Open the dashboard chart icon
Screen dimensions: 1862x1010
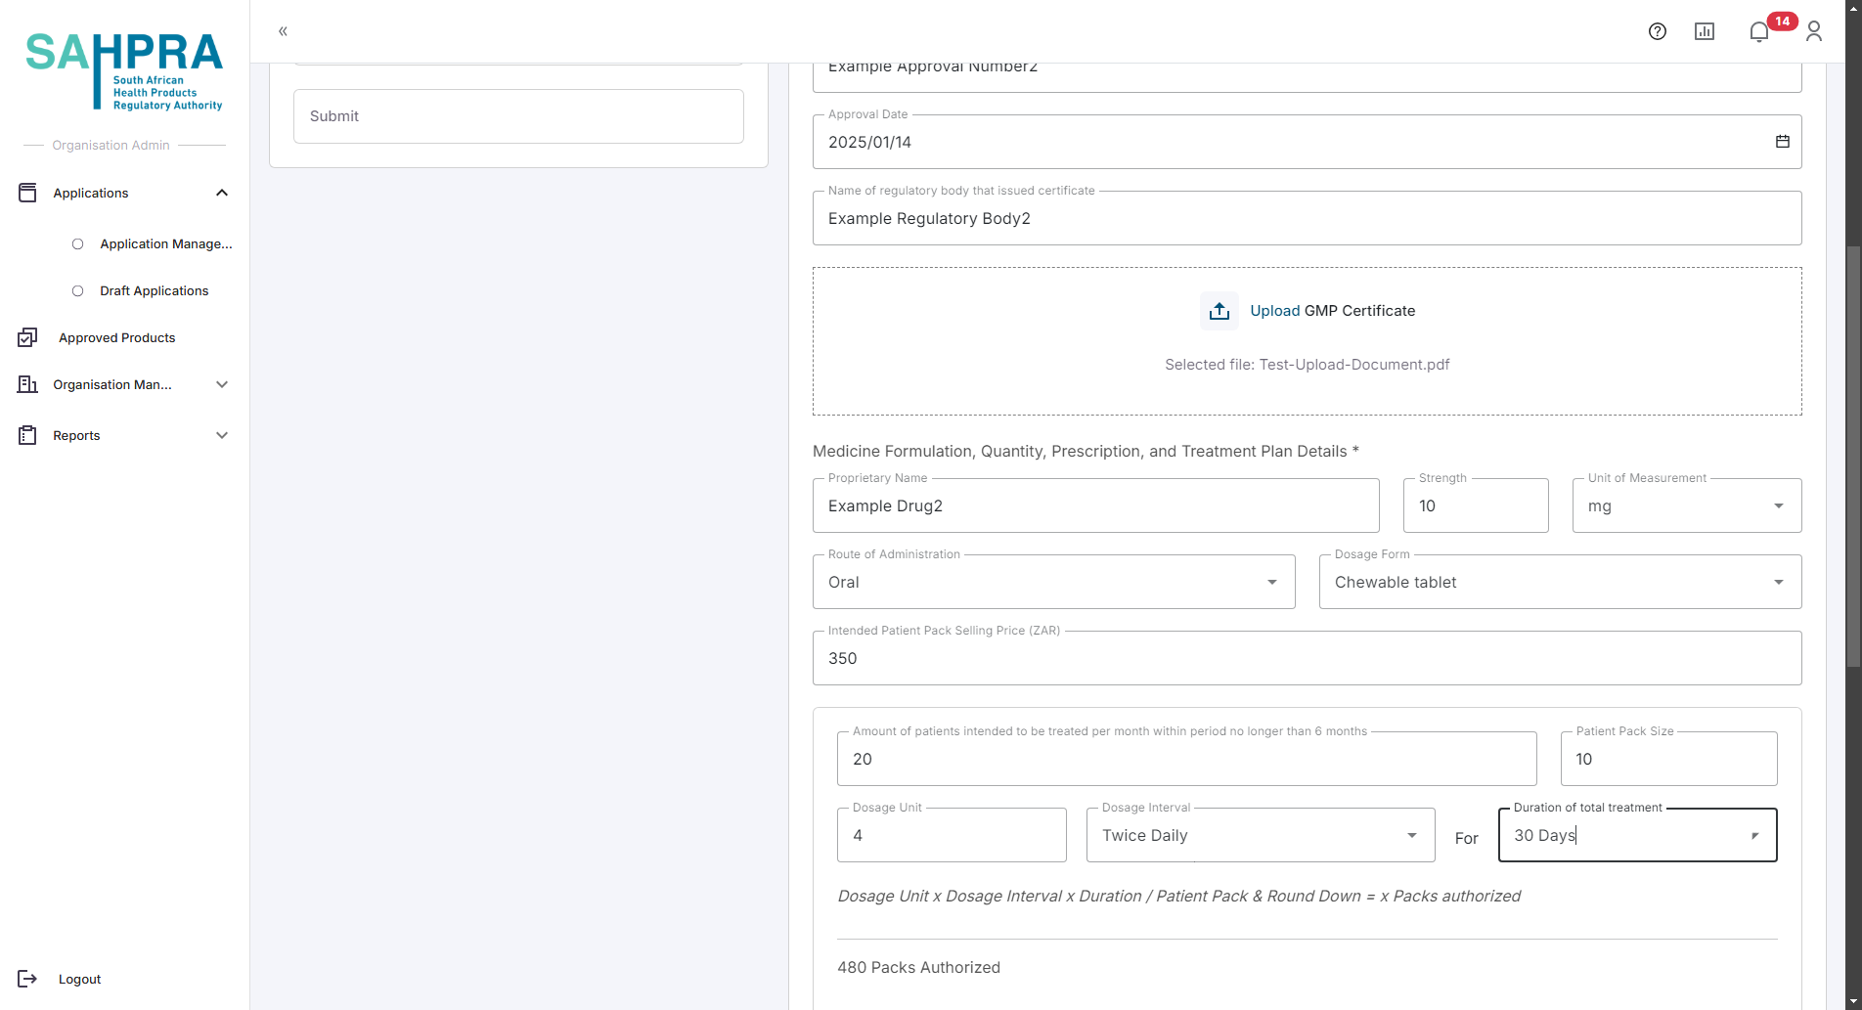pyautogui.click(x=1704, y=31)
